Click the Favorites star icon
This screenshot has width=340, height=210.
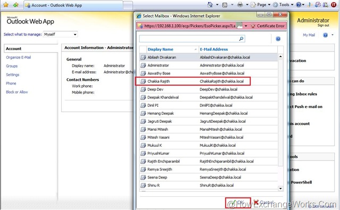6,5
